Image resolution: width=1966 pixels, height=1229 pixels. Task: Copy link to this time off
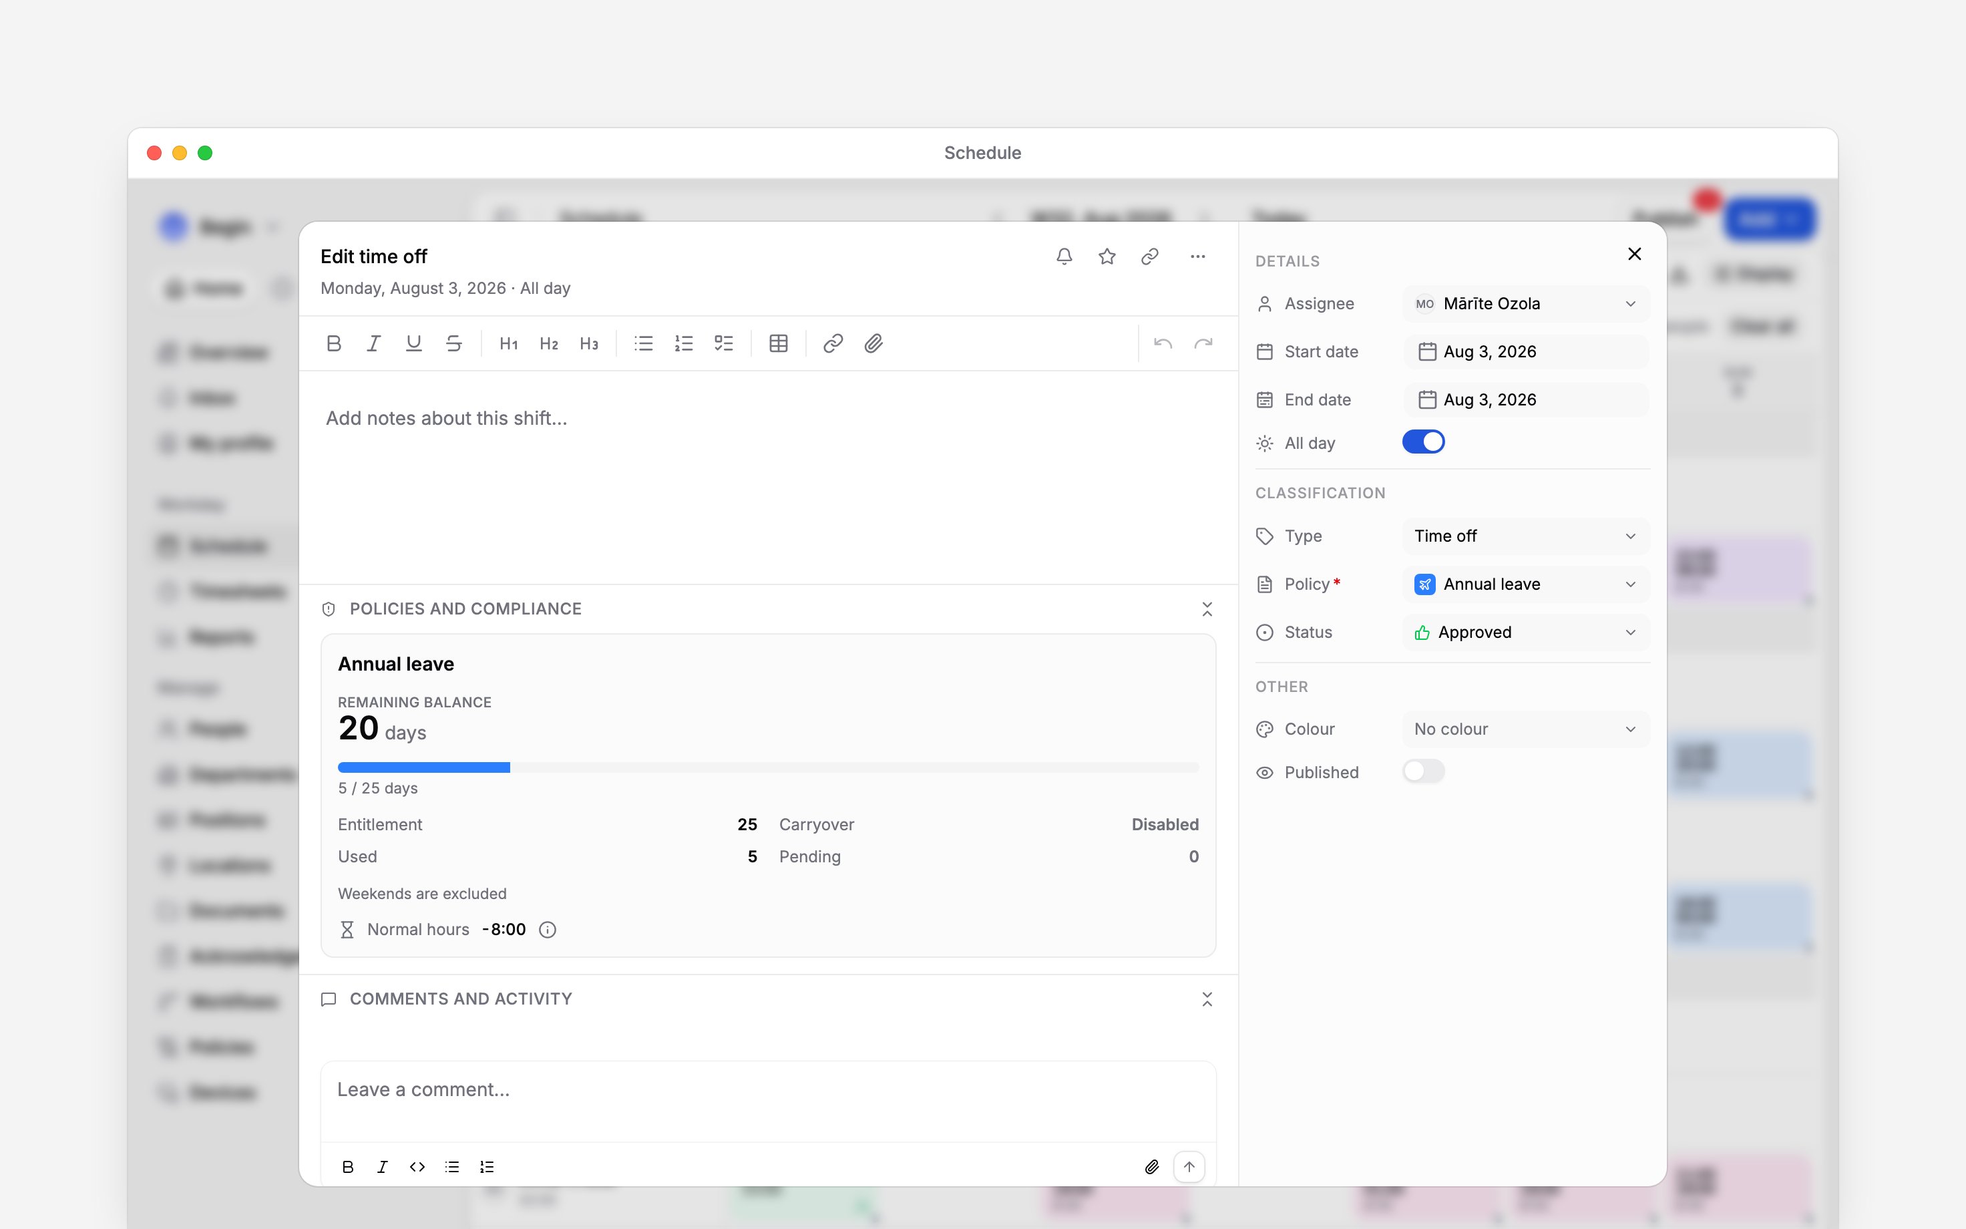point(1149,257)
